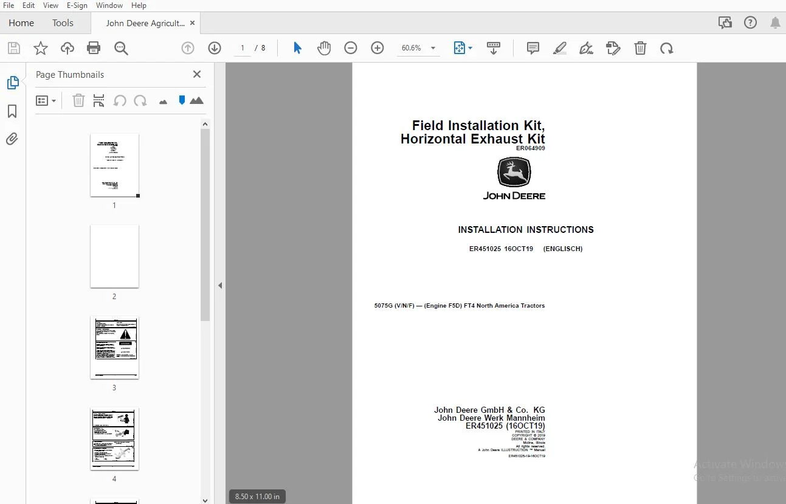Select page 2 thumbnail
Viewport: 786px width, 504px height.
(114, 256)
